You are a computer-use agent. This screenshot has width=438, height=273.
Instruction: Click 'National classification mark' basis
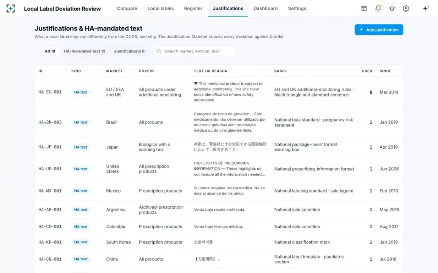302,242
